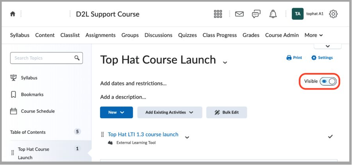Open Groups in the navbar

(x=130, y=35)
